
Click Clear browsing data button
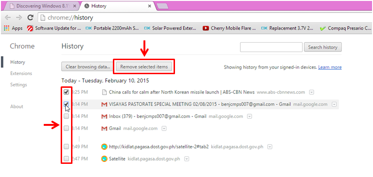click(x=88, y=67)
